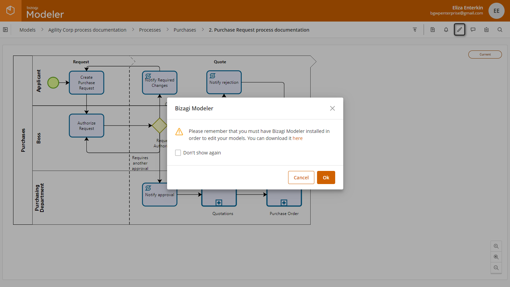
Task: Open the clipboard icon in toolbar
Action: click(486, 30)
